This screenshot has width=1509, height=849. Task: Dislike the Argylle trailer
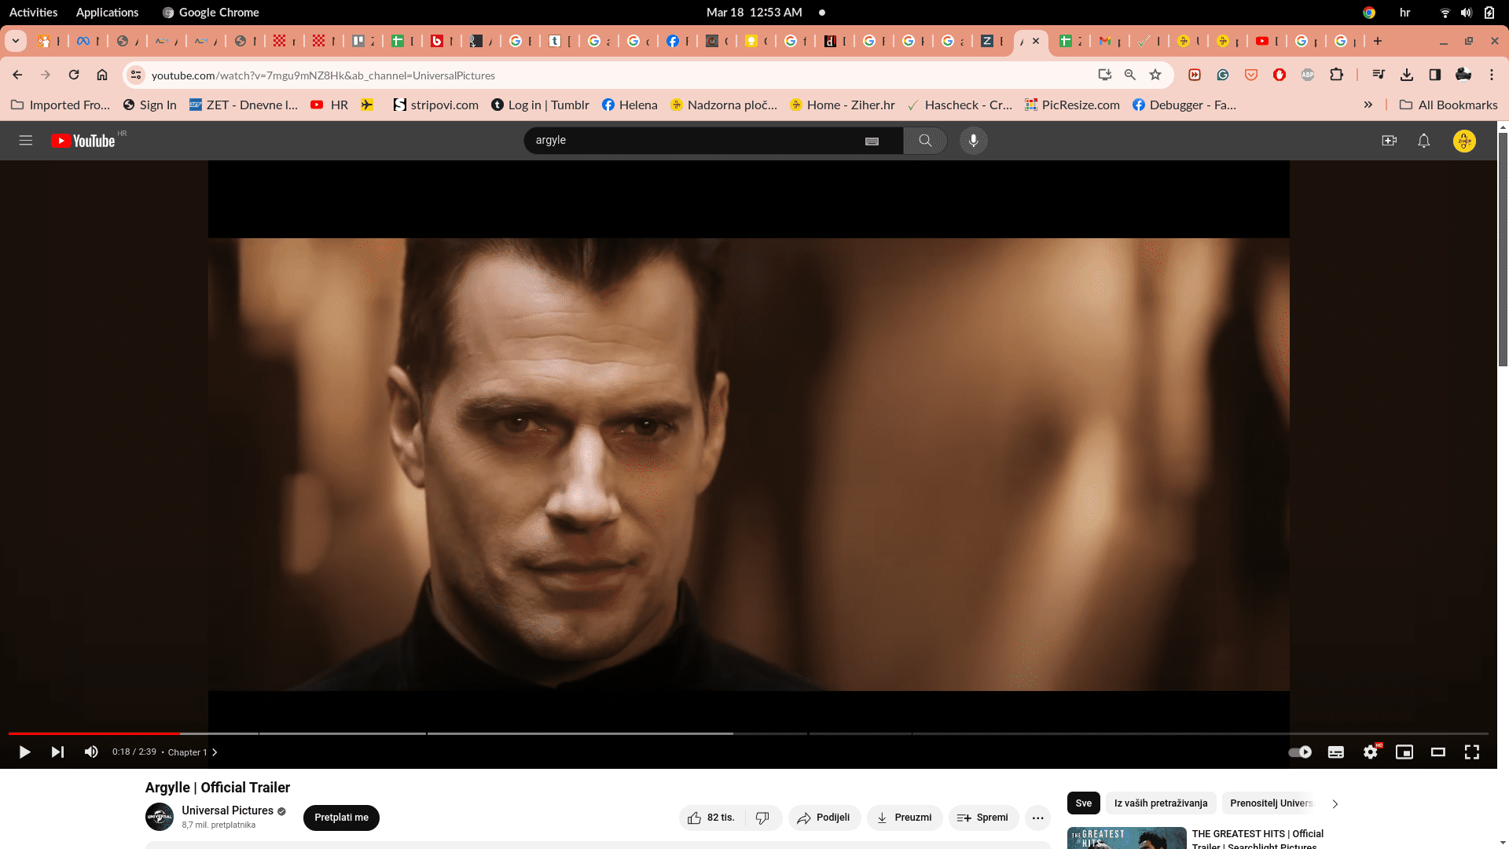[762, 818]
